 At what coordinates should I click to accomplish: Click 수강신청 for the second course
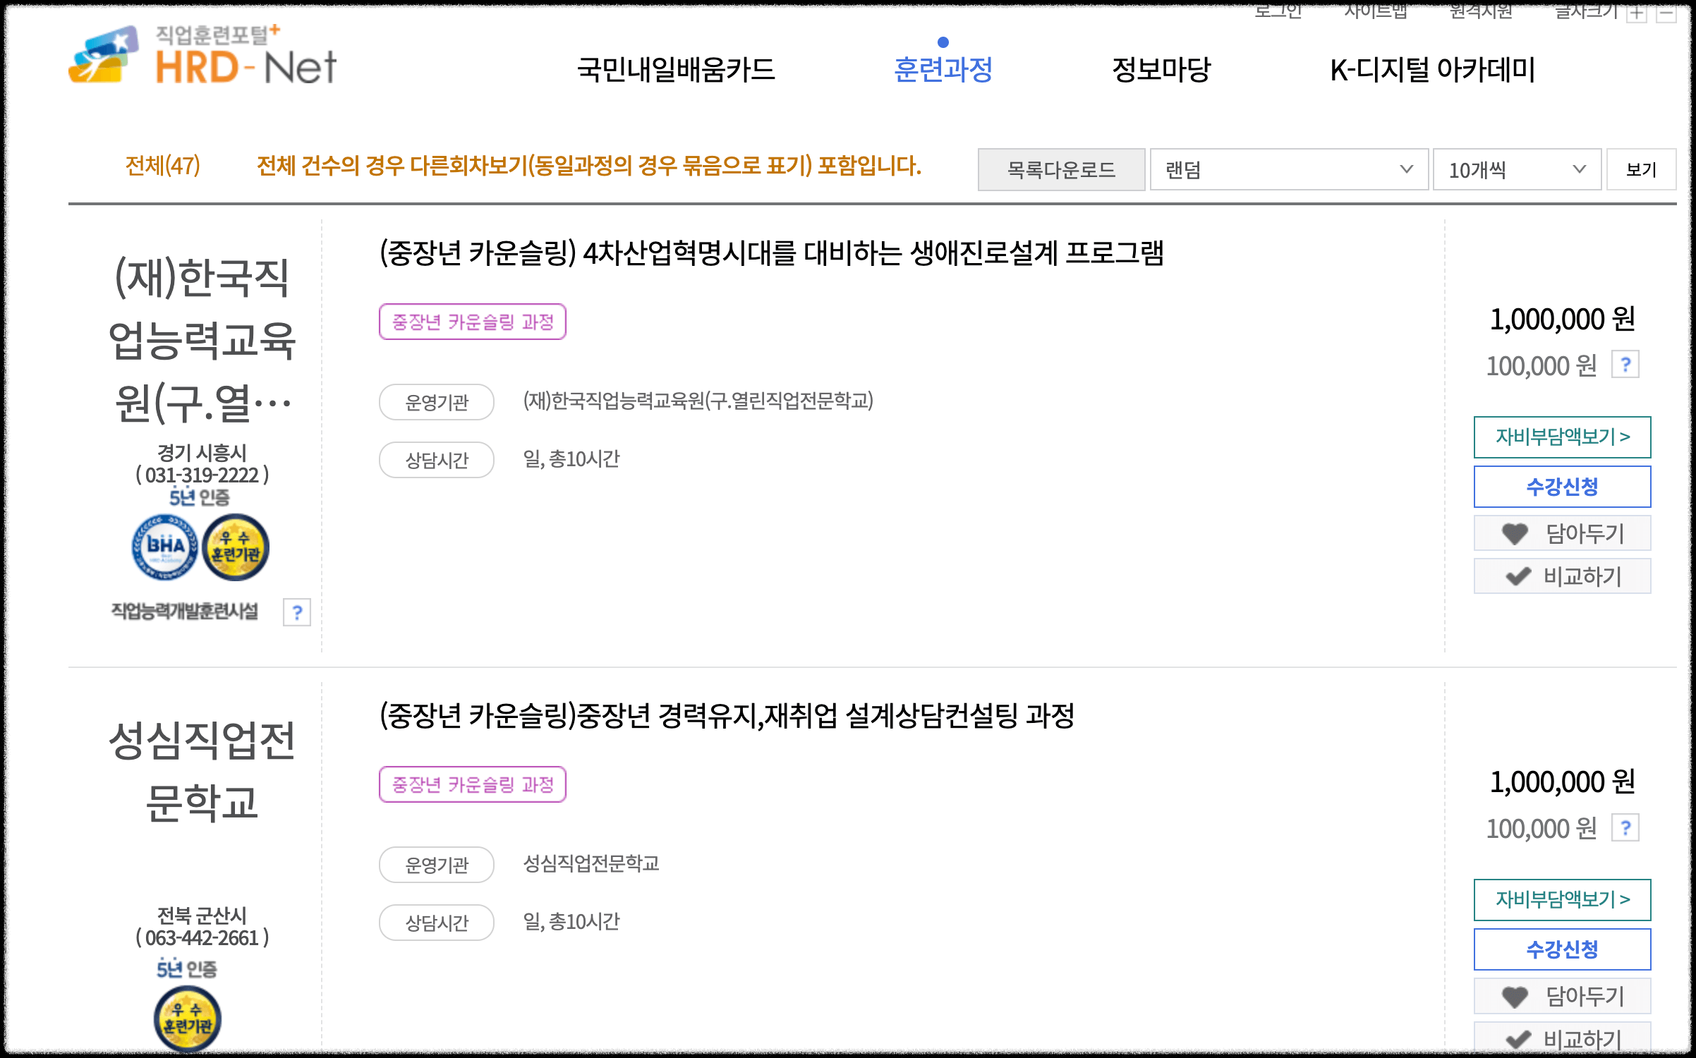[1562, 949]
